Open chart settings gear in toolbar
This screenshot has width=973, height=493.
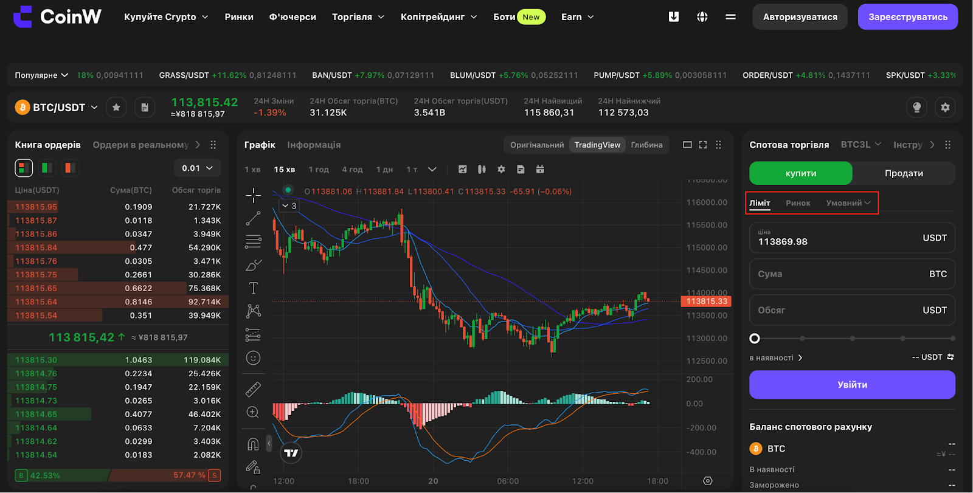coord(501,169)
